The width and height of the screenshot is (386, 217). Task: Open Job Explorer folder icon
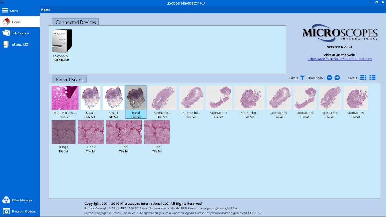pos(6,33)
